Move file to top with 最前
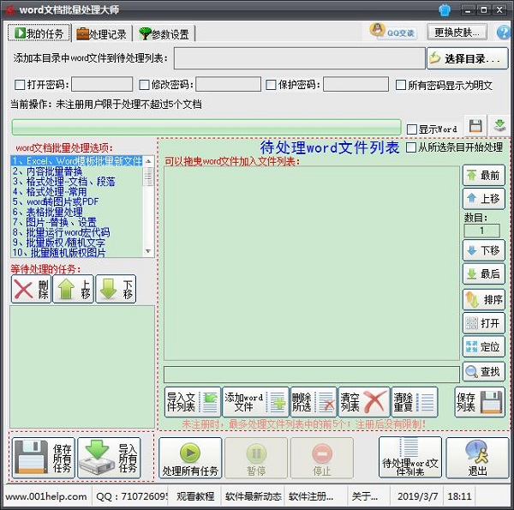 click(483, 175)
